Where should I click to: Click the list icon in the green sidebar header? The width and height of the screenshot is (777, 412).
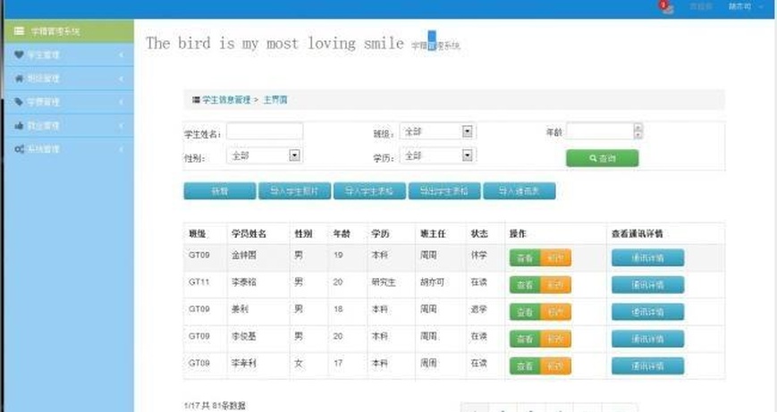tap(19, 31)
